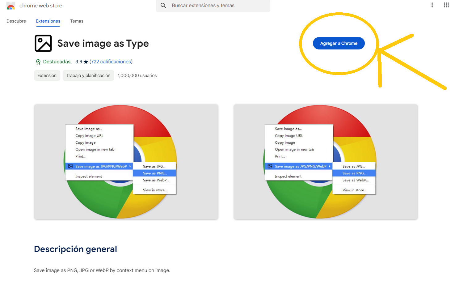Open the 722 calificaciones link
This screenshot has width=451, height=281.
(x=111, y=62)
